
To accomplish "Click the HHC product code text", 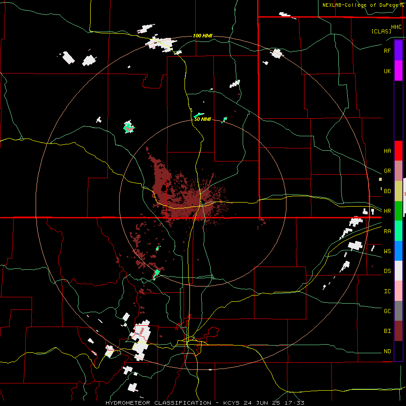I will [x=396, y=27].
